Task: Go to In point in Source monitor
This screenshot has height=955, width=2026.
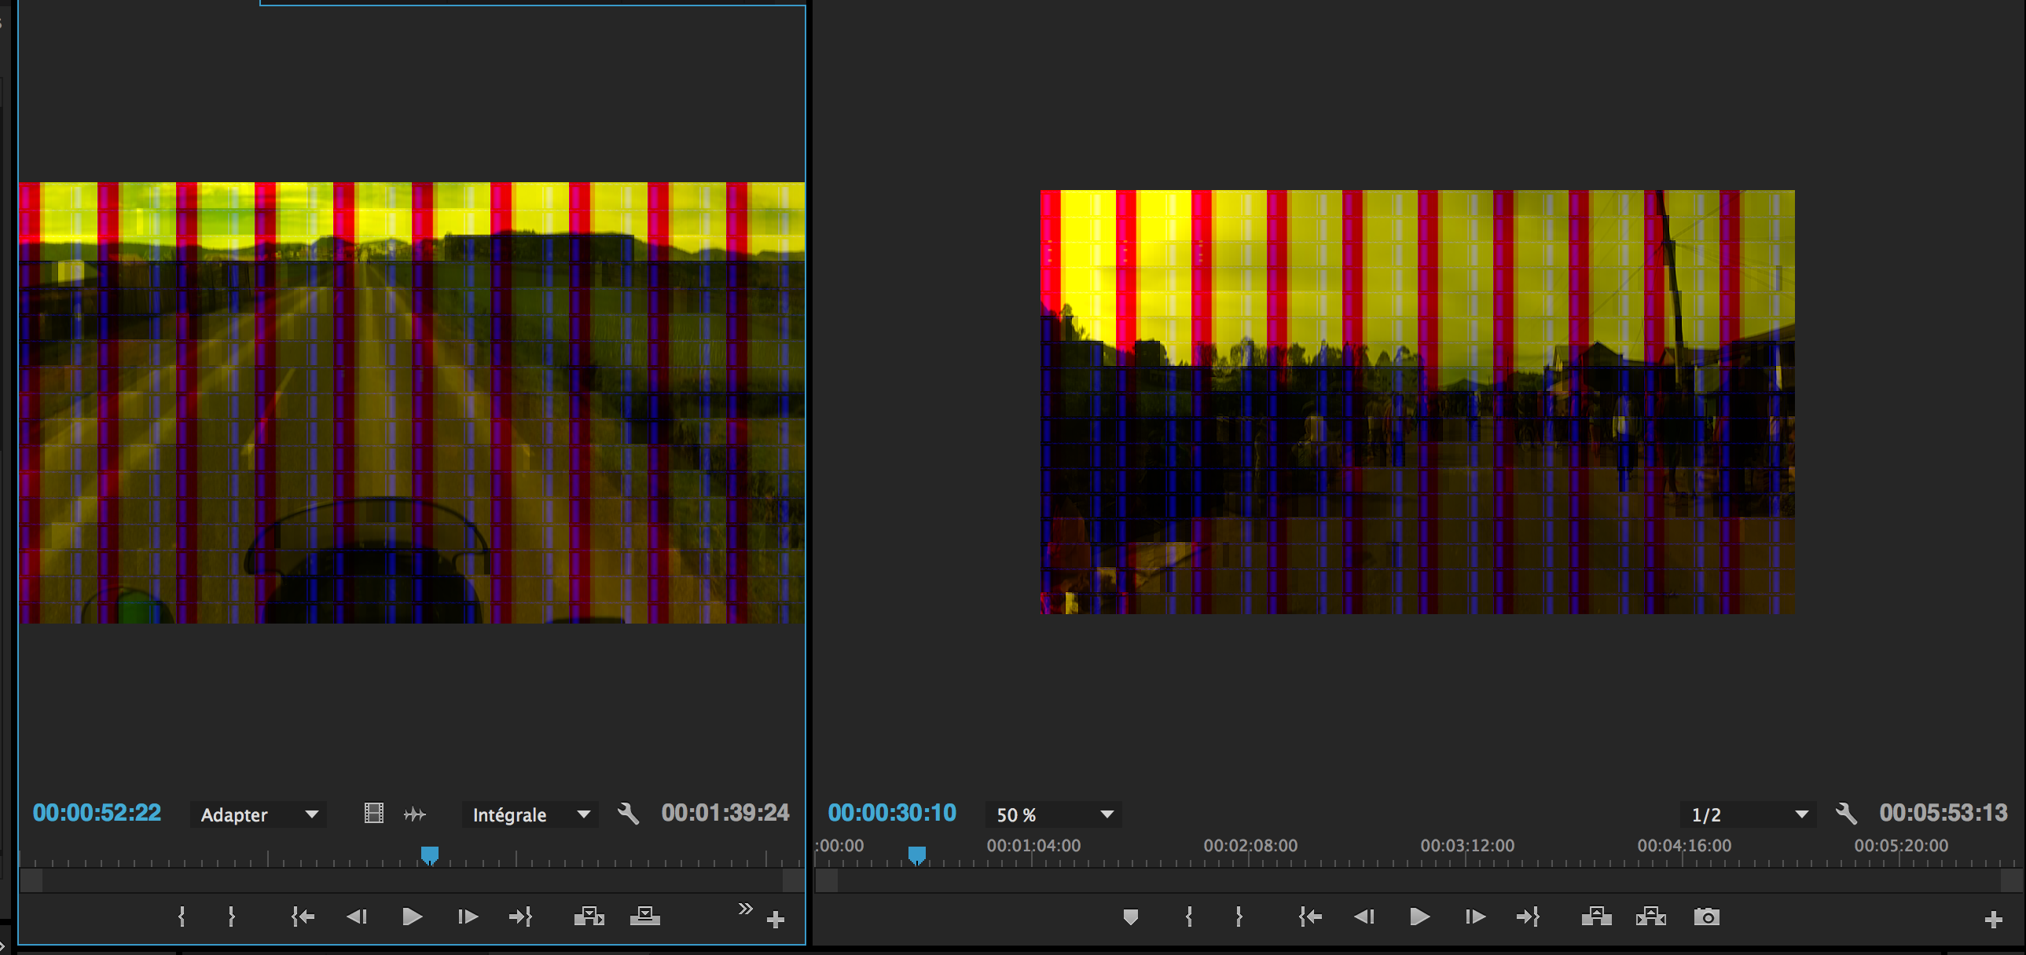Action: [303, 917]
